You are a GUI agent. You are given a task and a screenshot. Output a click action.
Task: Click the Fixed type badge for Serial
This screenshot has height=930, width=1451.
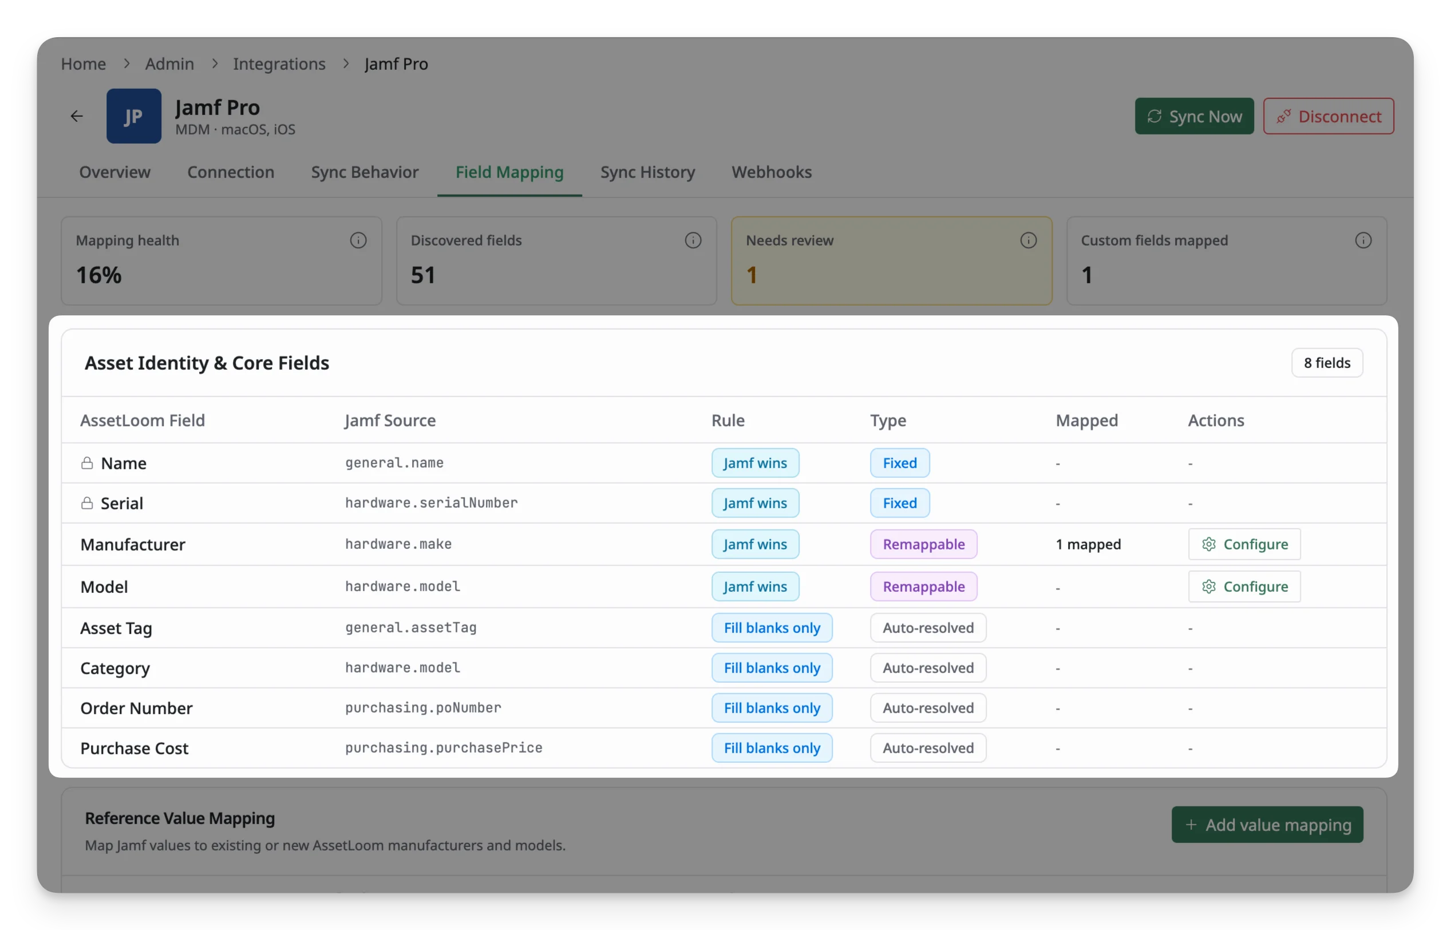(x=900, y=502)
